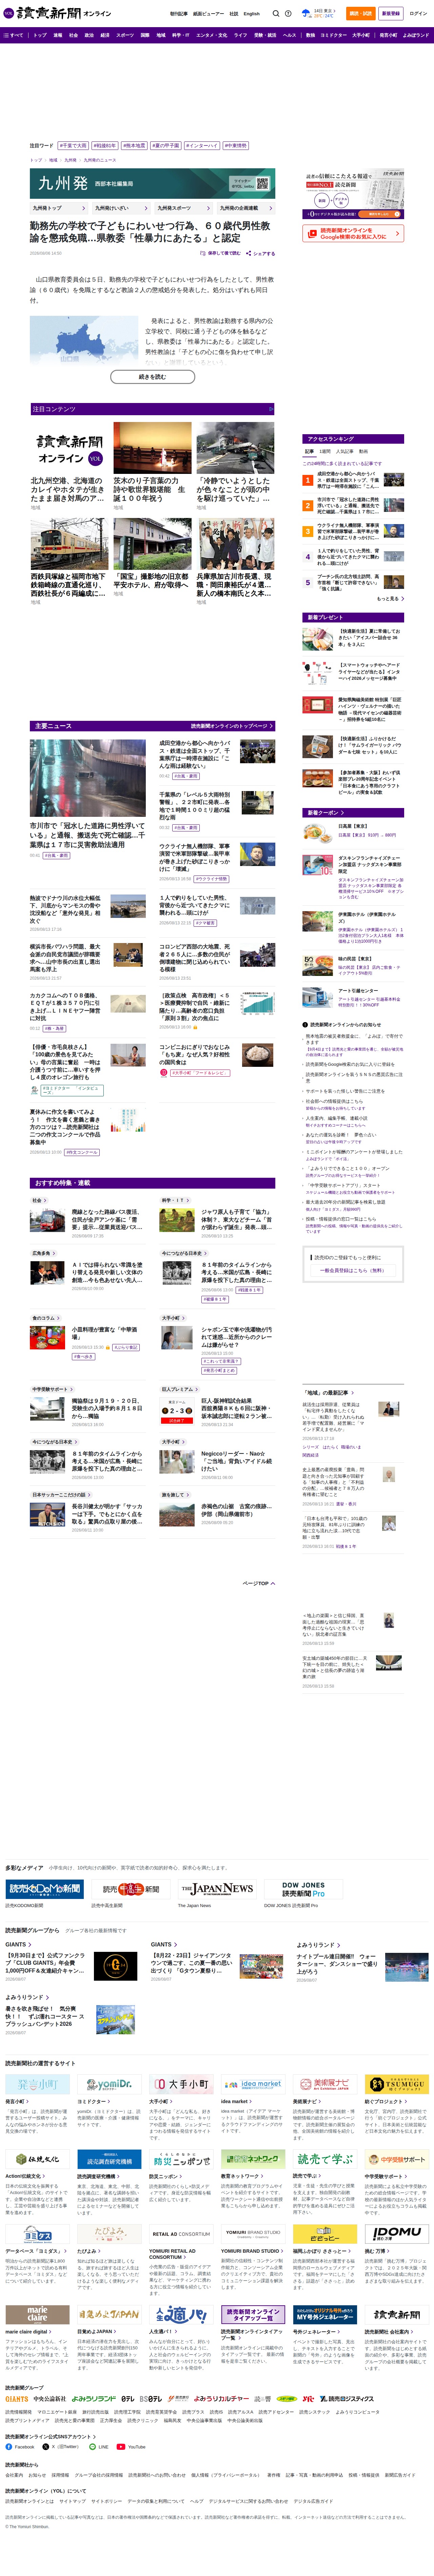
Task: Open the Dow Jones 読売新聞 Pro logo
Action: click(x=303, y=1889)
